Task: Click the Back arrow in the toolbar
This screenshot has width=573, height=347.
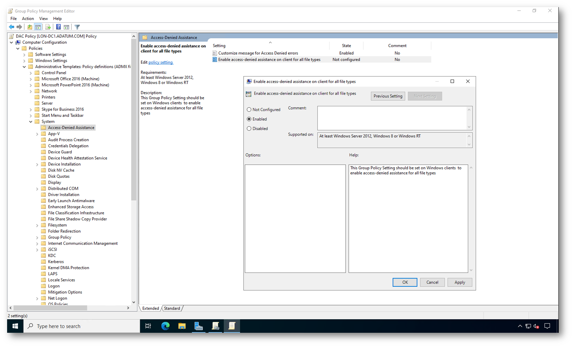Action: pyautogui.click(x=12, y=27)
